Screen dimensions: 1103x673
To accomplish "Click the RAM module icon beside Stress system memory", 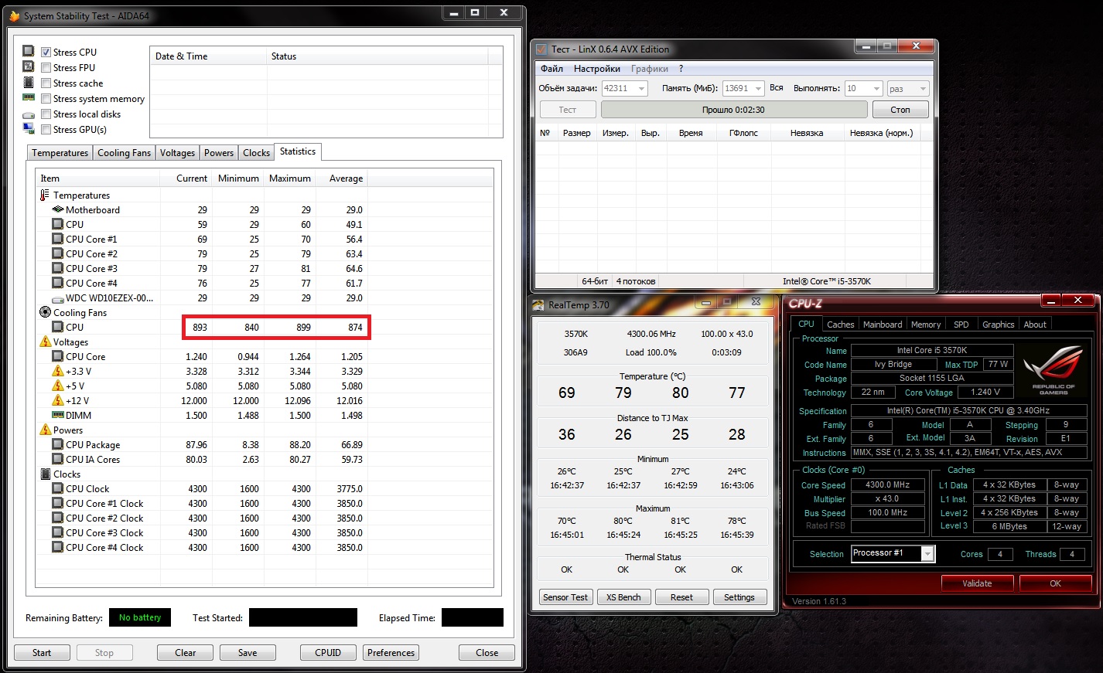I will point(29,98).
